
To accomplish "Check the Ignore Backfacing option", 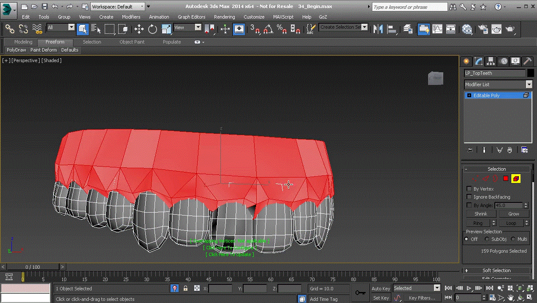I will [x=469, y=197].
